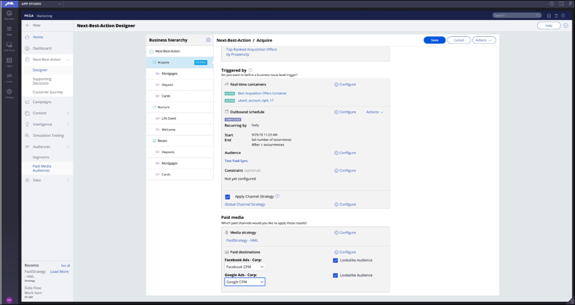Viewport: 575px width, 305px height.
Task: Open the Google CPM dropdown
Action: point(245,282)
